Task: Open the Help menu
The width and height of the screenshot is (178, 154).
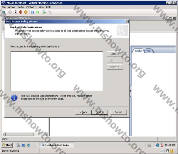Action: (x=48, y=7)
